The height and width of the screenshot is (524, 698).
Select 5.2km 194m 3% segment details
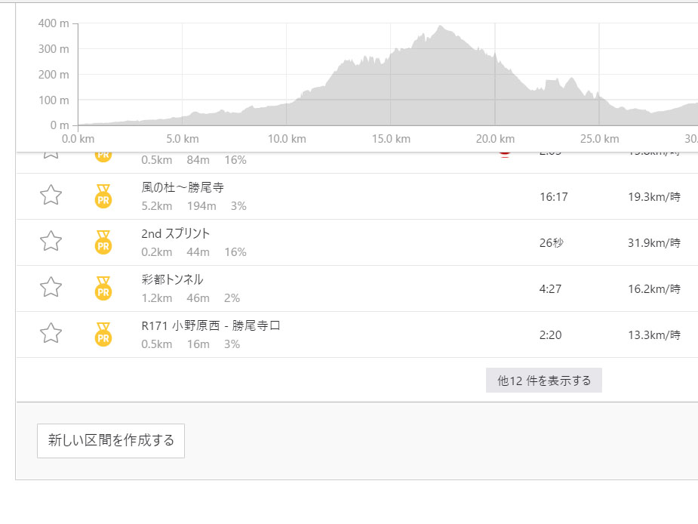194,206
